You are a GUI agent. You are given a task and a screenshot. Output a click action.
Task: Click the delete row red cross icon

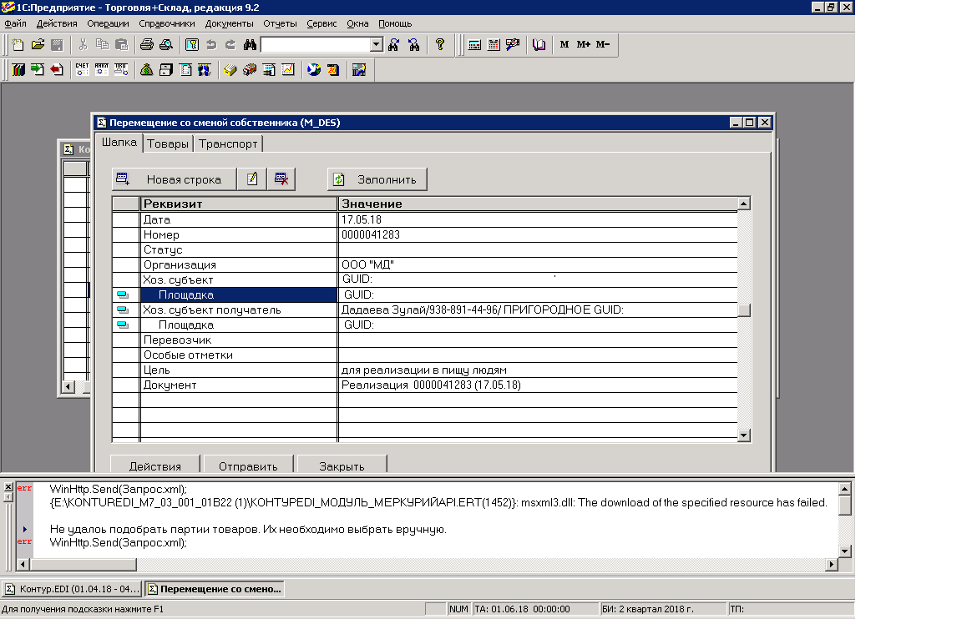(x=281, y=179)
